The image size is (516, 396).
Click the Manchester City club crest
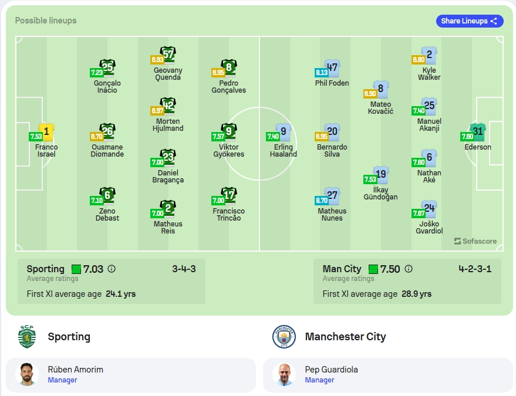284,337
